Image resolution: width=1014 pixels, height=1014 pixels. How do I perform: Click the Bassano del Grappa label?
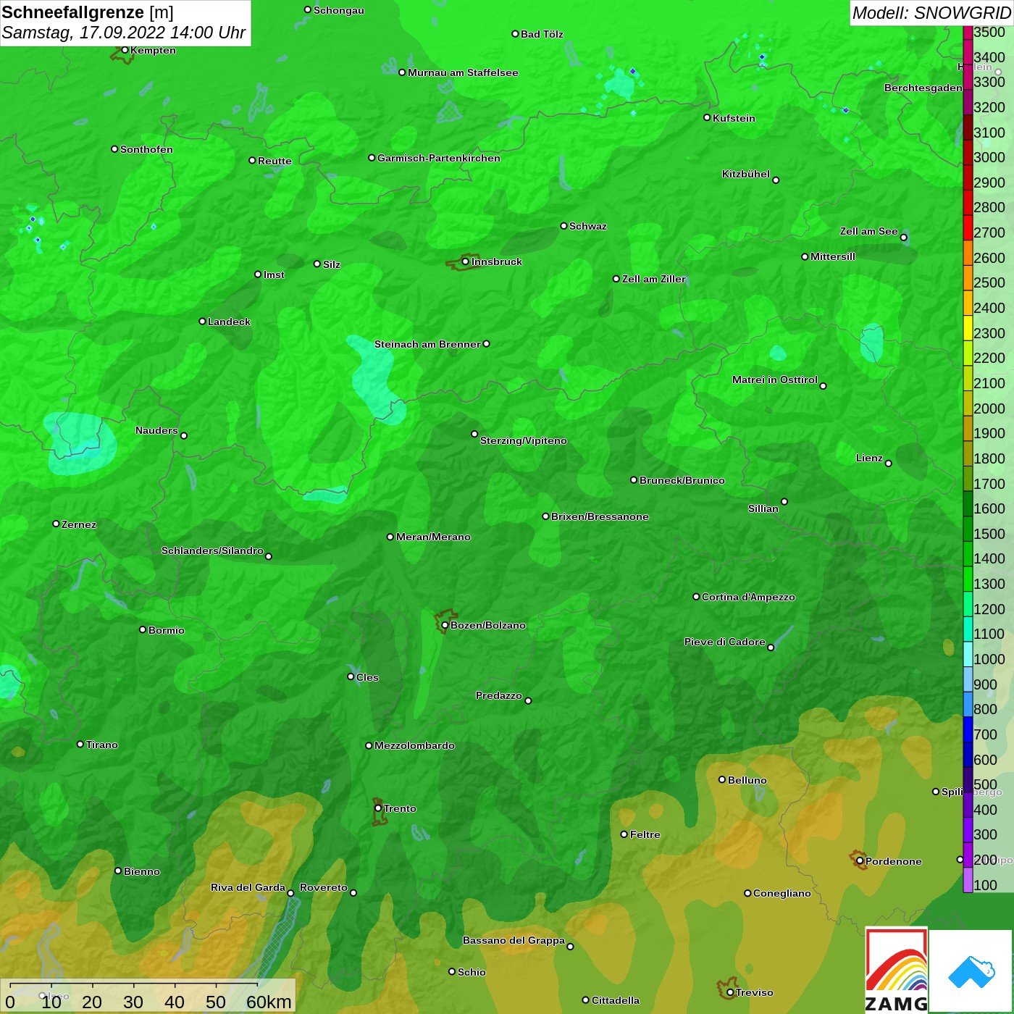(514, 940)
